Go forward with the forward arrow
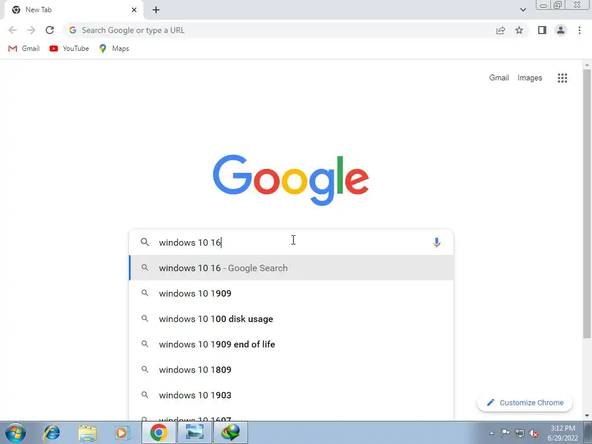592x444 pixels. pos(31,30)
